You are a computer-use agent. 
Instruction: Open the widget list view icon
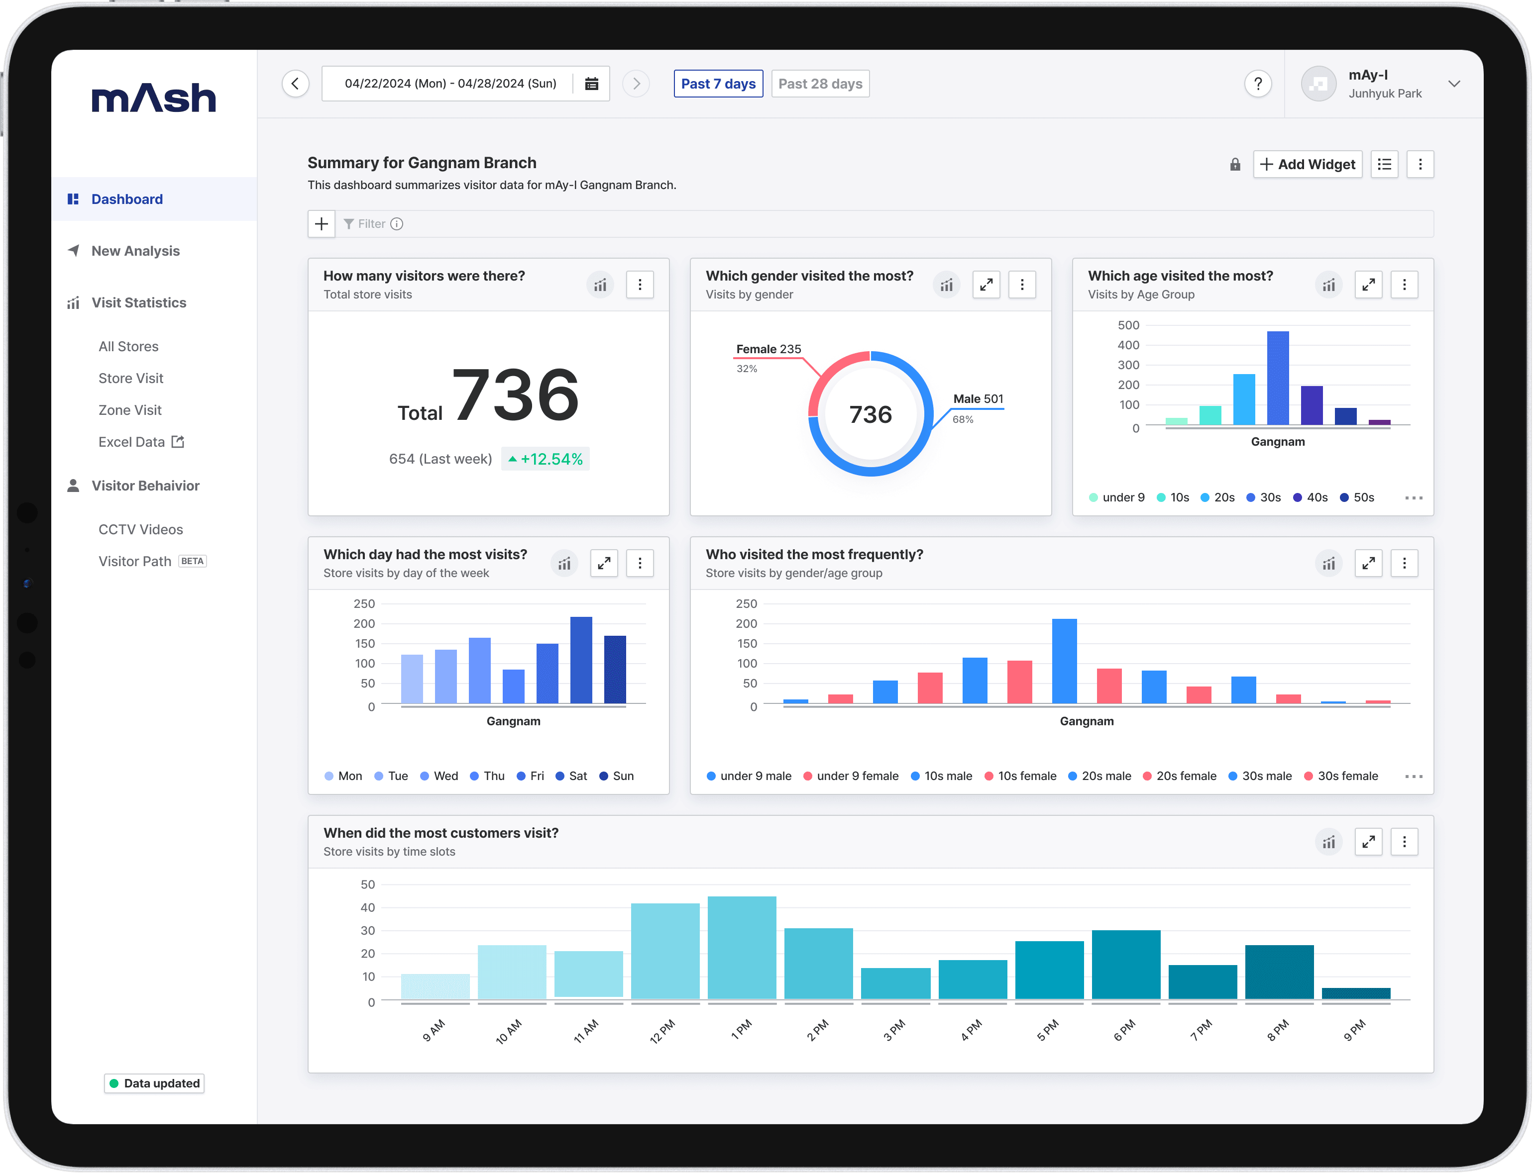pyautogui.click(x=1384, y=165)
